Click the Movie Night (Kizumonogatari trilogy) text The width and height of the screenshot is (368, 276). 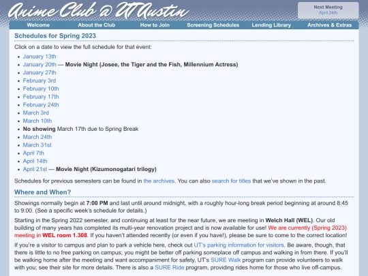coord(106,170)
